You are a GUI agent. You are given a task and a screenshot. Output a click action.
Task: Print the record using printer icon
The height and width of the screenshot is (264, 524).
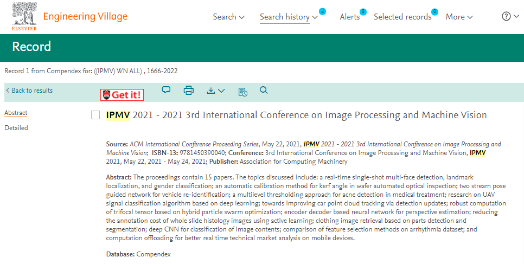pyautogui.click(x=189, y=90)
